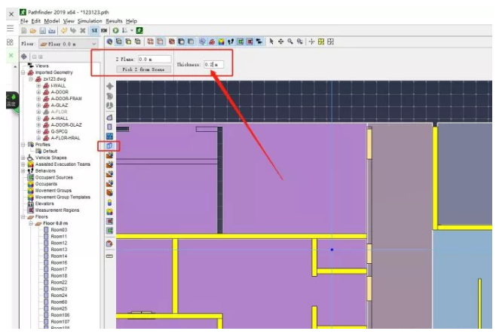Click the first view icon in the view toolbar
Viewport: 496px width, 334px height.
coord(110,41)
